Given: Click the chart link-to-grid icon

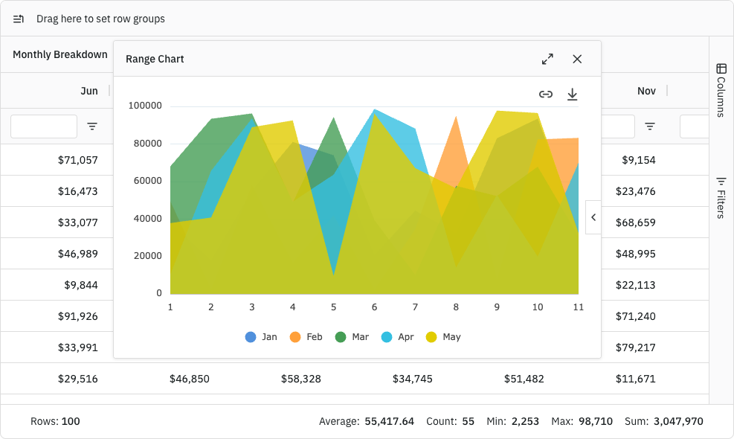Looking at the screenshot, I should [546, 94].
